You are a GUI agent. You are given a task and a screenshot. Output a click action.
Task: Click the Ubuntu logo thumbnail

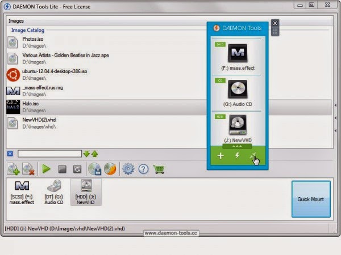13,75
